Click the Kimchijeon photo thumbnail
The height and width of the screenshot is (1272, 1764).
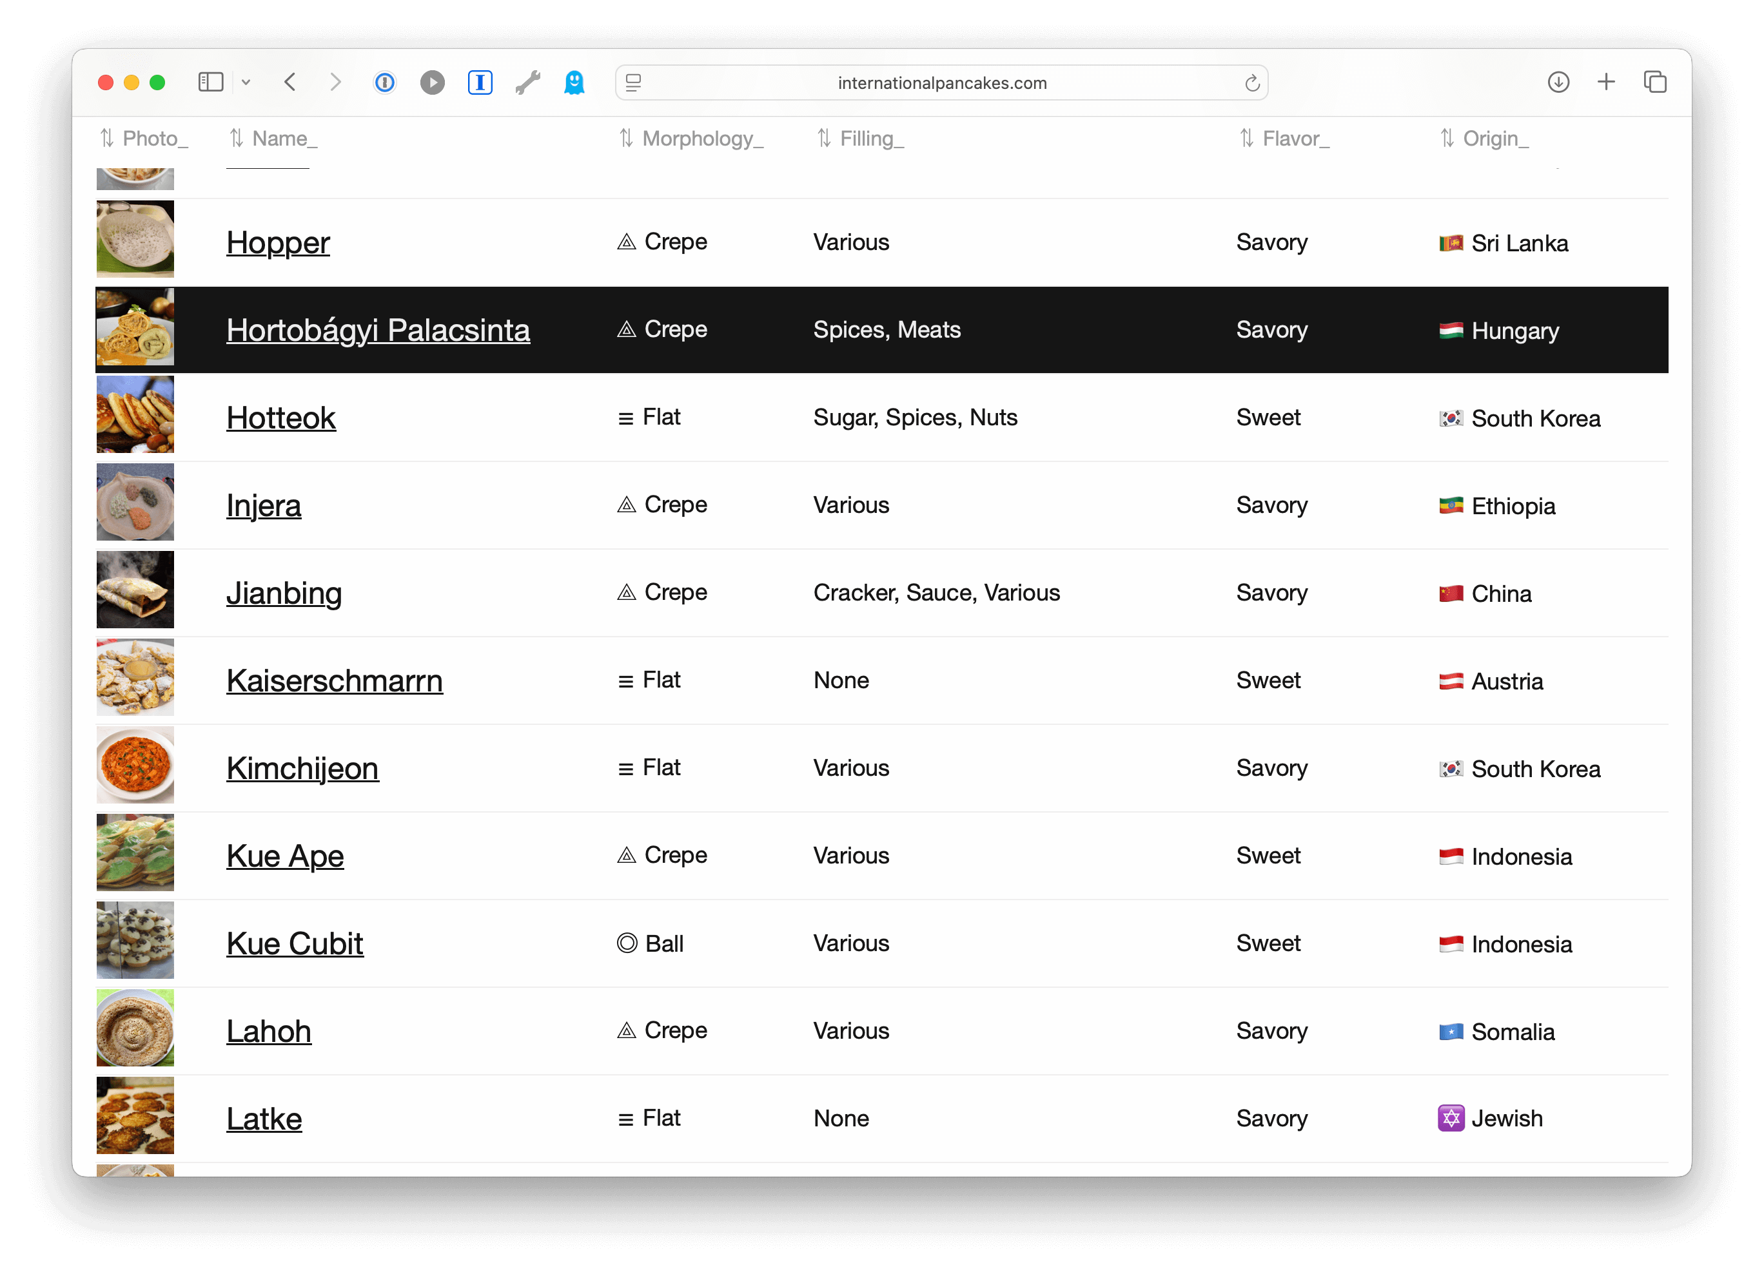(135, 765)
